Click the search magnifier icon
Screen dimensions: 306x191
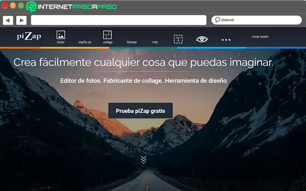[218, 20]
